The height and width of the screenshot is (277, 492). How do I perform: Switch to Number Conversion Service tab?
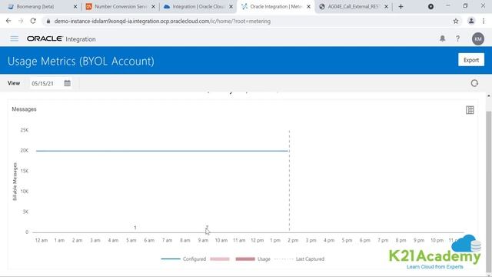coord(121,6)
